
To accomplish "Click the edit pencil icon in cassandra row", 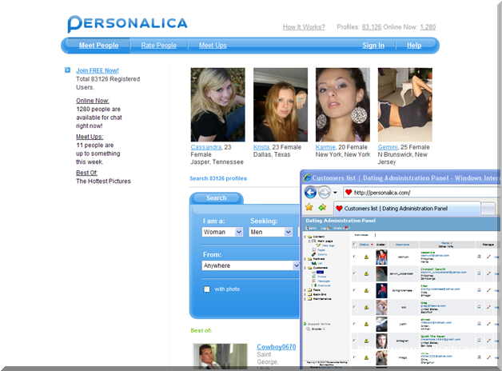I will (x=488, y=257).
